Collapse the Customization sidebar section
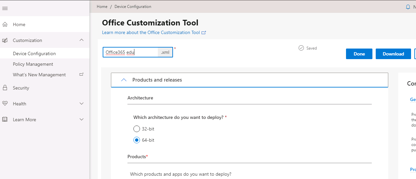 [82, 40]
